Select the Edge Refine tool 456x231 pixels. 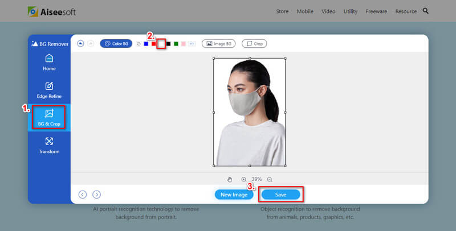tap(49, 90)
